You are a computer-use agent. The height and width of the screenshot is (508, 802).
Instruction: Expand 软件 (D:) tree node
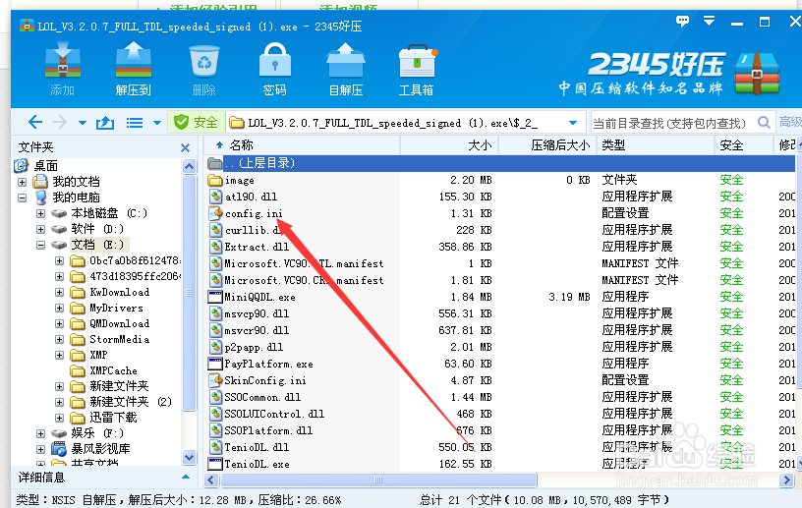[40, 229]
